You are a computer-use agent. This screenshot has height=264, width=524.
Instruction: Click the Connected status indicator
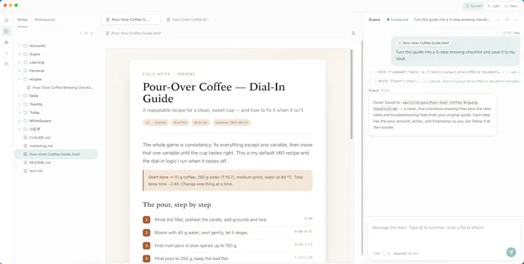(x=398, y=20)
